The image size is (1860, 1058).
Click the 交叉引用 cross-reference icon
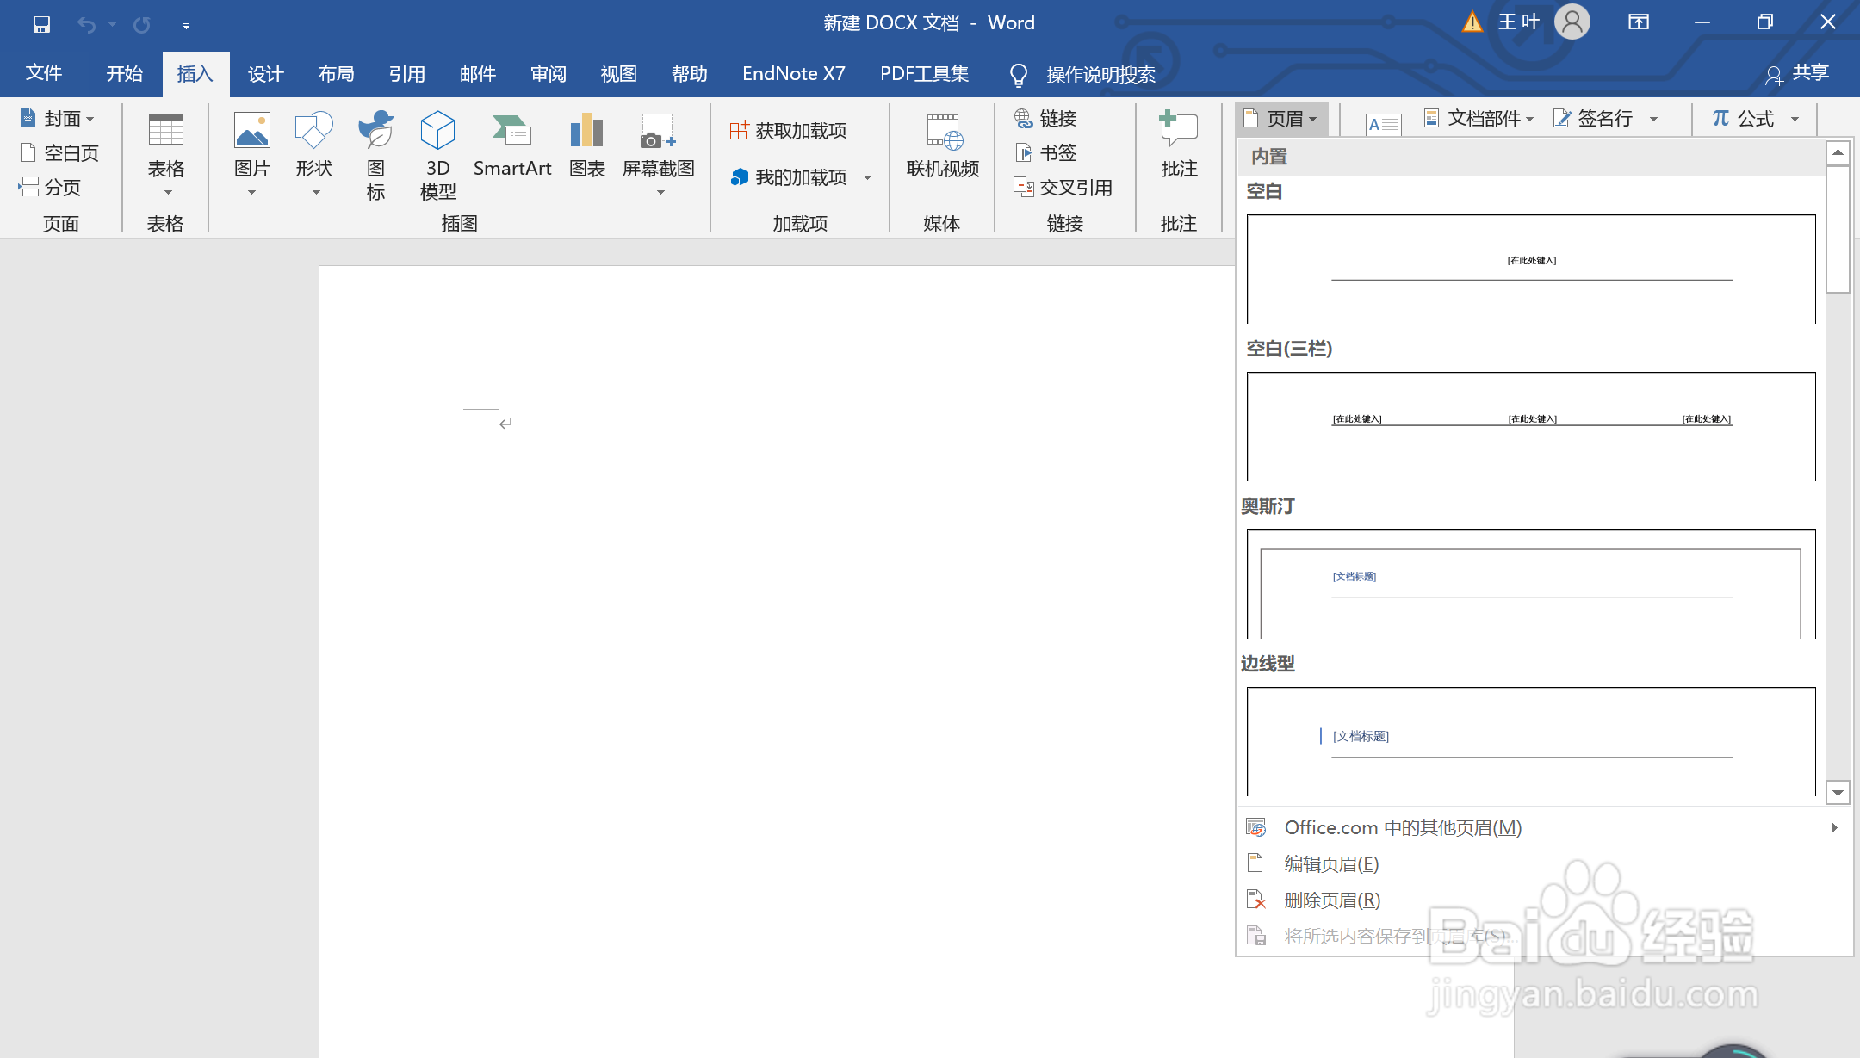click(x=1024, y=187)
